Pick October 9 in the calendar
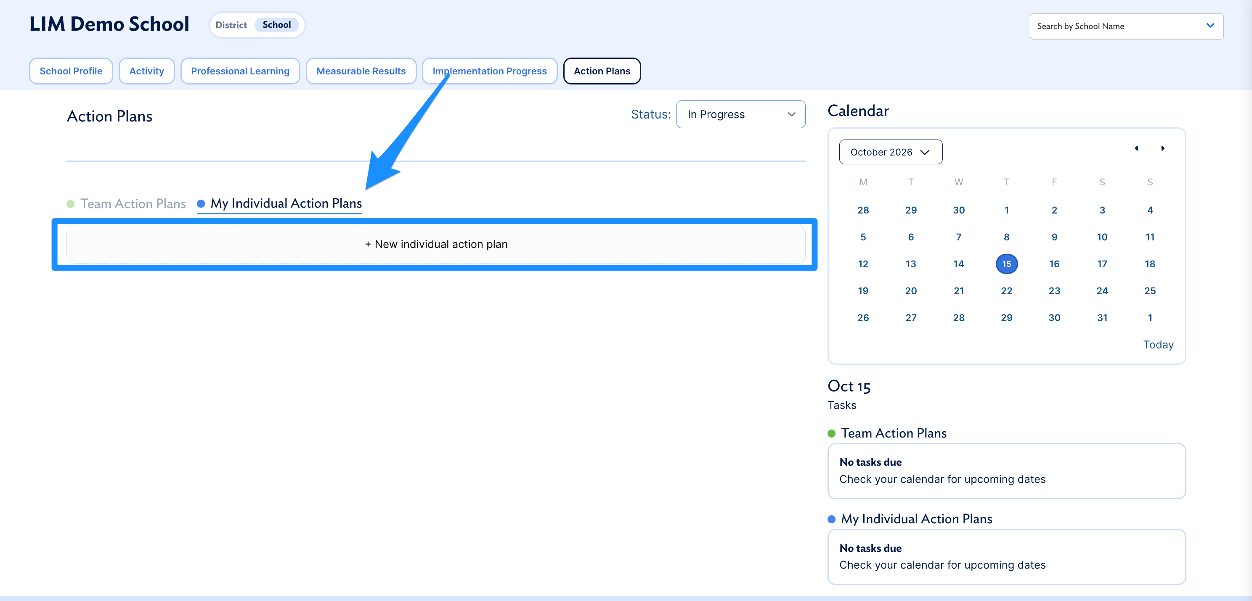The width and height of the screenshot is (1252, 601). point(1054,237)
